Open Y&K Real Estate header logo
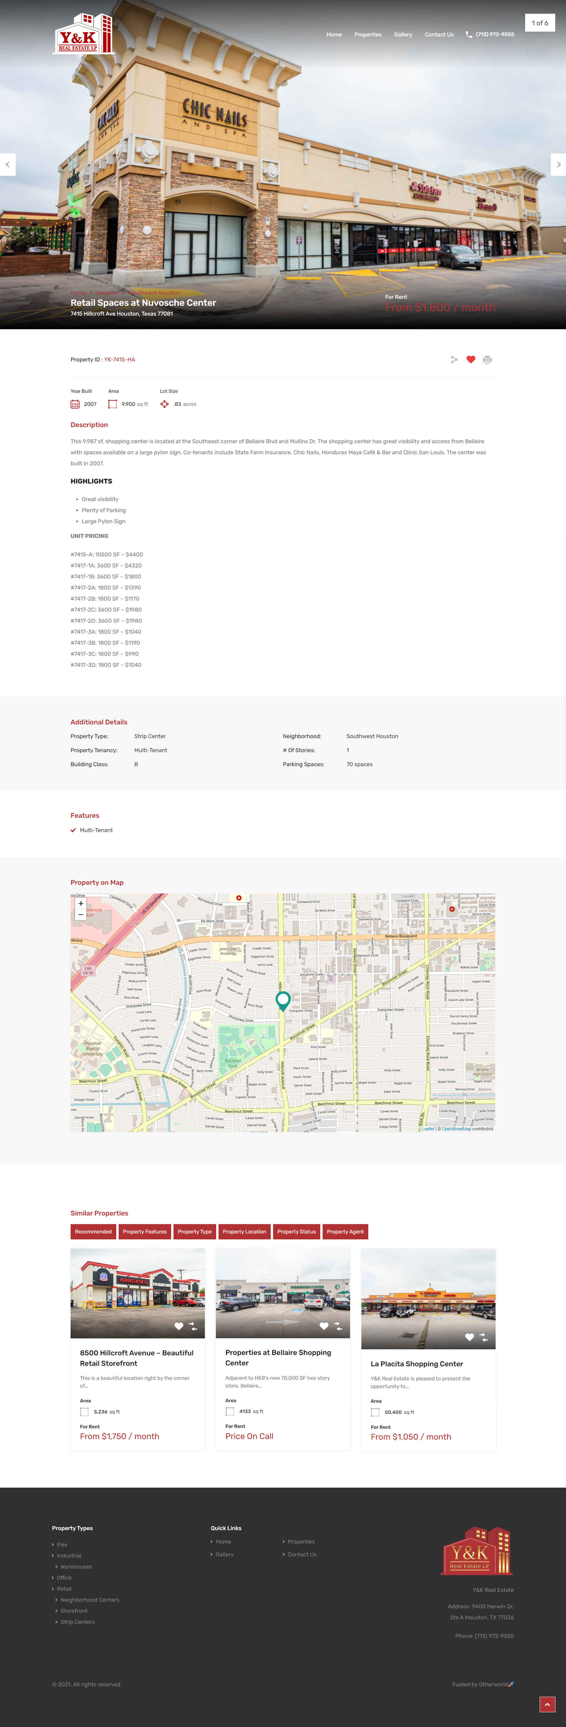This screenshot has height=1727, width=566. [84, 34]
